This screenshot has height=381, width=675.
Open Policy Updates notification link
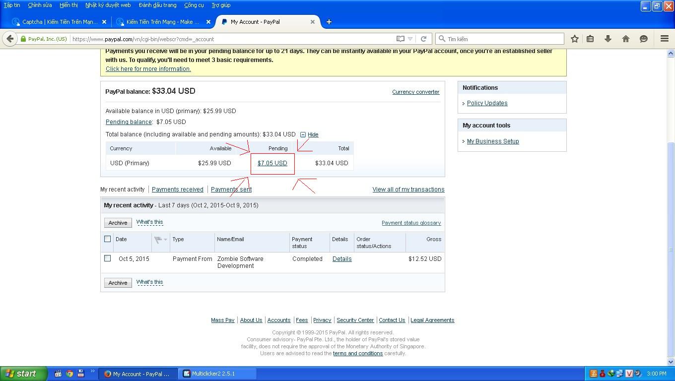coord(487,103)
